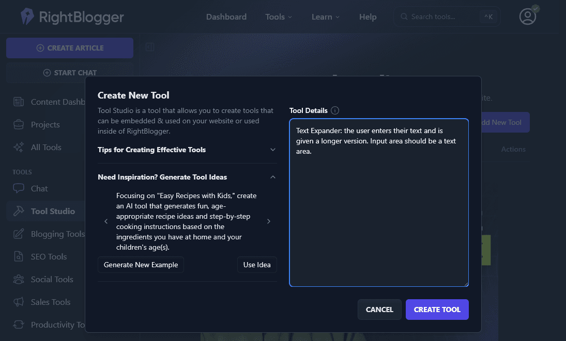Click the SEO Tools sidebar icon
This screenshot has height=341, width=566.
coord(19,256)
